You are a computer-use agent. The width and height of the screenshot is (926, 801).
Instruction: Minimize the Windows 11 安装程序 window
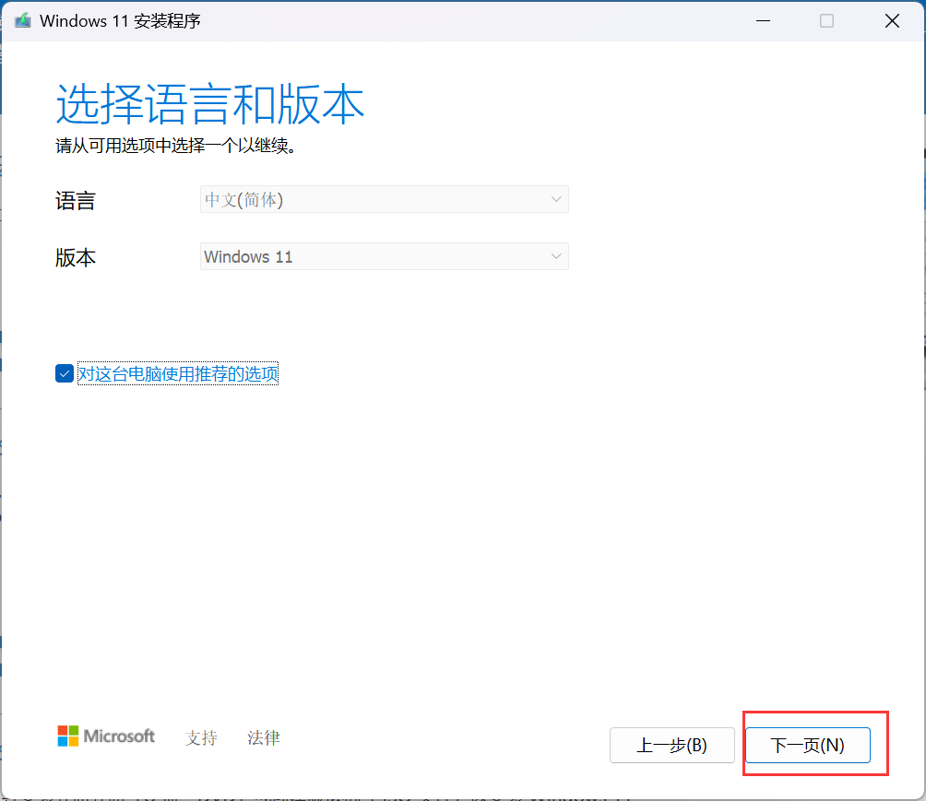(x=763, y=20)
